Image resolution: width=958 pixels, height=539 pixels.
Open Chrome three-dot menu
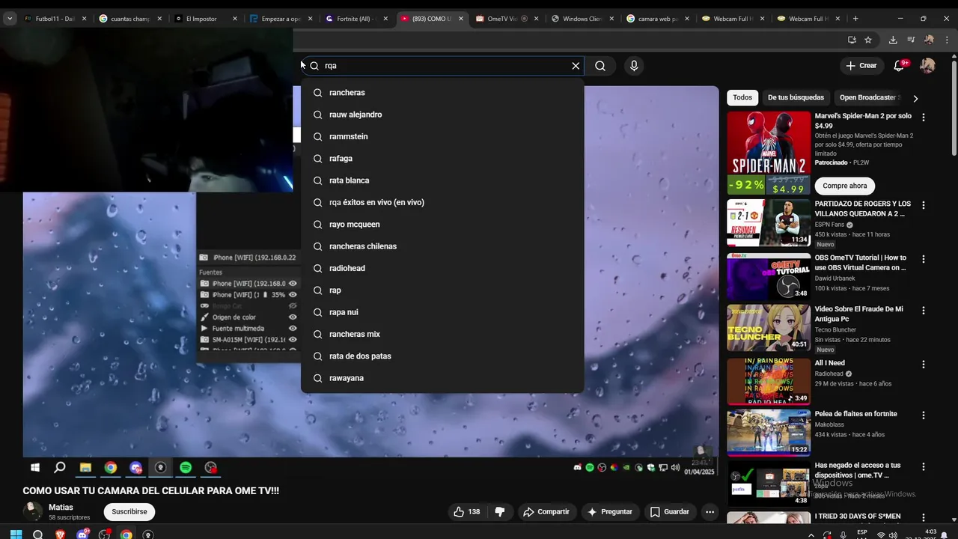pos(946,40)
